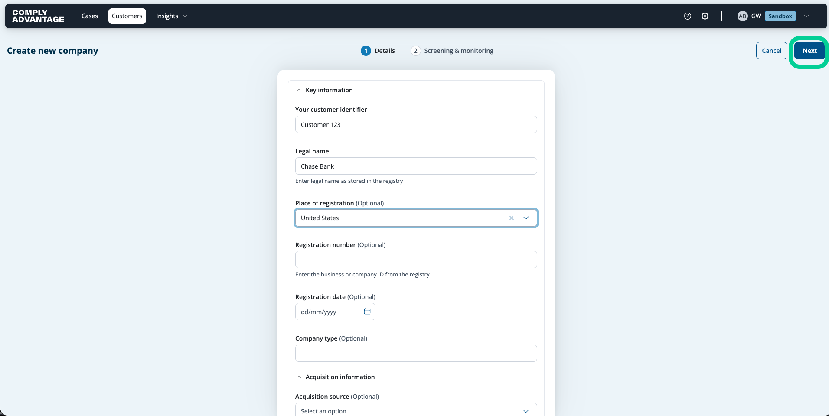The height and width of the screenshot is (416, 829).
Task: Focus the Legal name field
Action: pos(416,166)
